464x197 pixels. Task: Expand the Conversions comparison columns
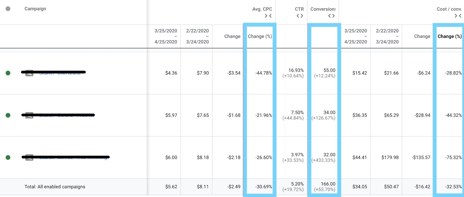[331, 16]
